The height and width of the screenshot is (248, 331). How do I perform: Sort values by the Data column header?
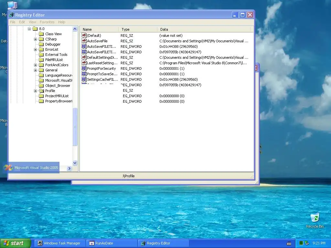204,29
